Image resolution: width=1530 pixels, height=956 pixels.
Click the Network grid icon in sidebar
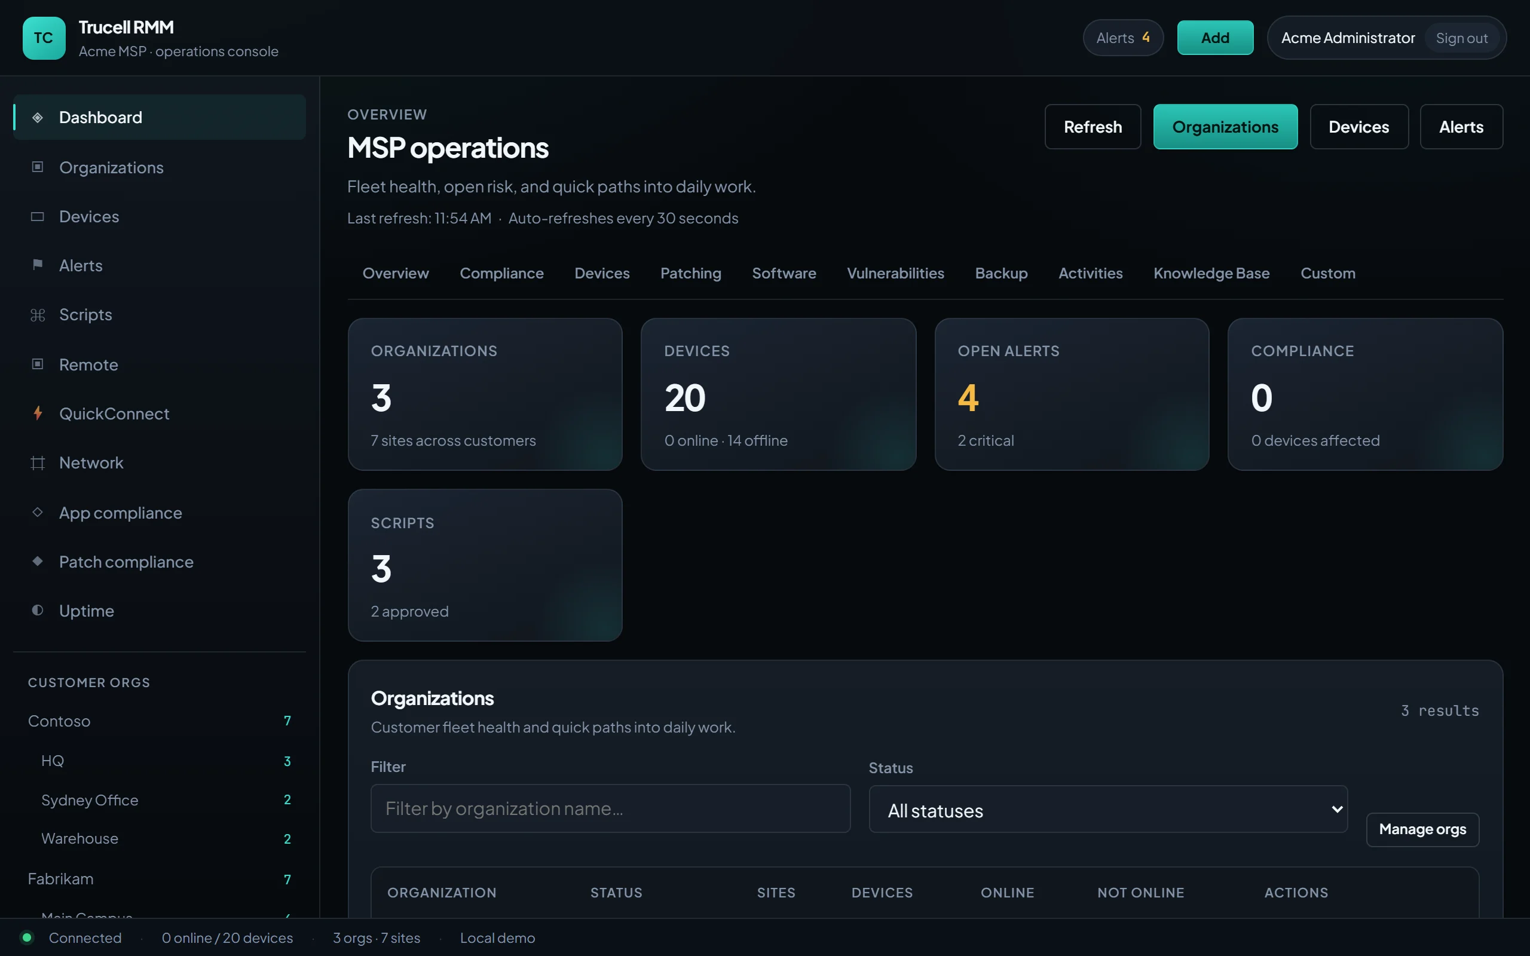[x=37, y=463]
